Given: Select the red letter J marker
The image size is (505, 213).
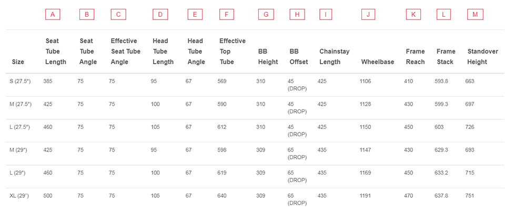Looking at the screenshot, I should 368,15.
